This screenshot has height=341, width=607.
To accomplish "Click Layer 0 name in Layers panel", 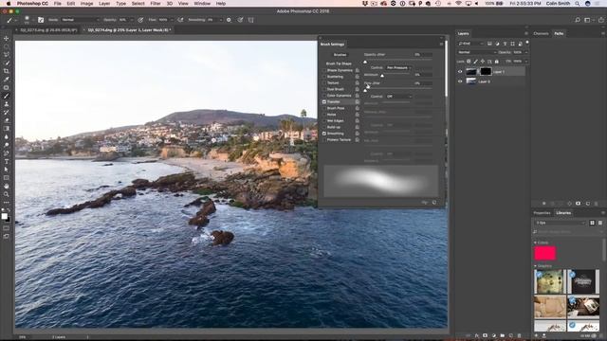I will pos(485,81).
